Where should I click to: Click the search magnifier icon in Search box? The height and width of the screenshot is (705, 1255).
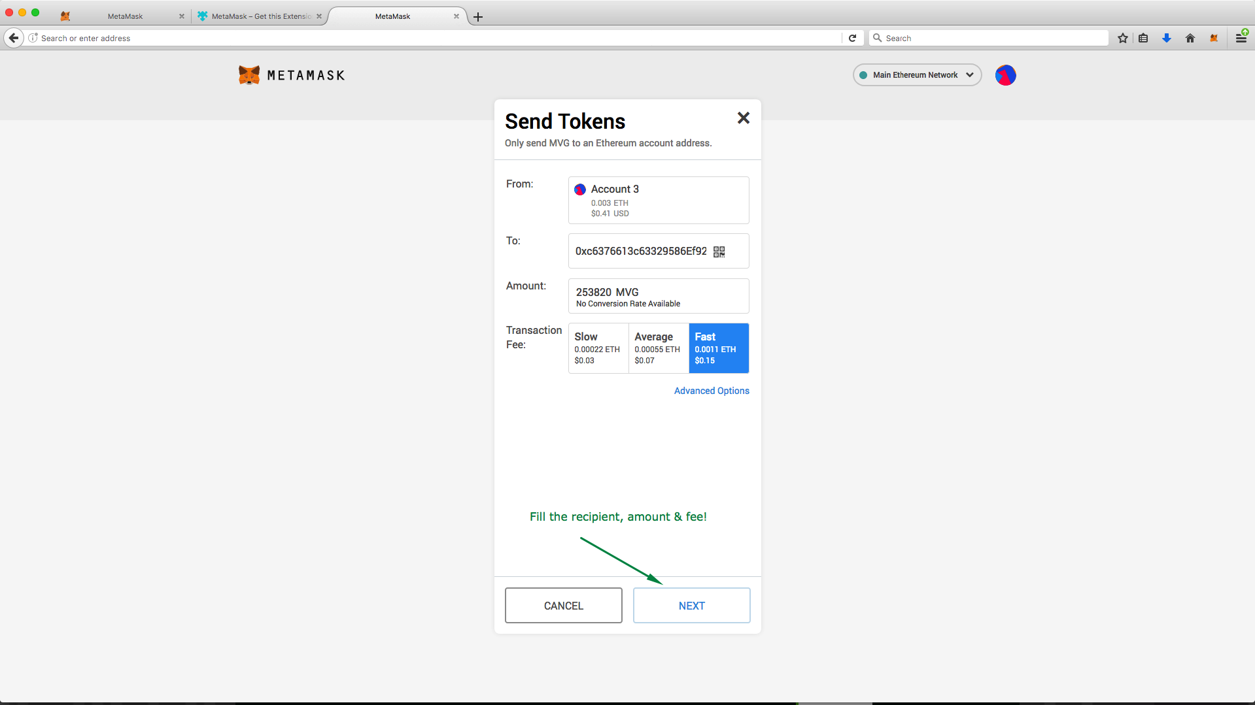(x=878, y=38)
